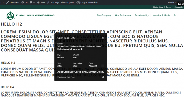Image resolution: width=184 pixels, height=97 pixels.
Task: Follow the Contact Us link
Action: click(179, 7)
